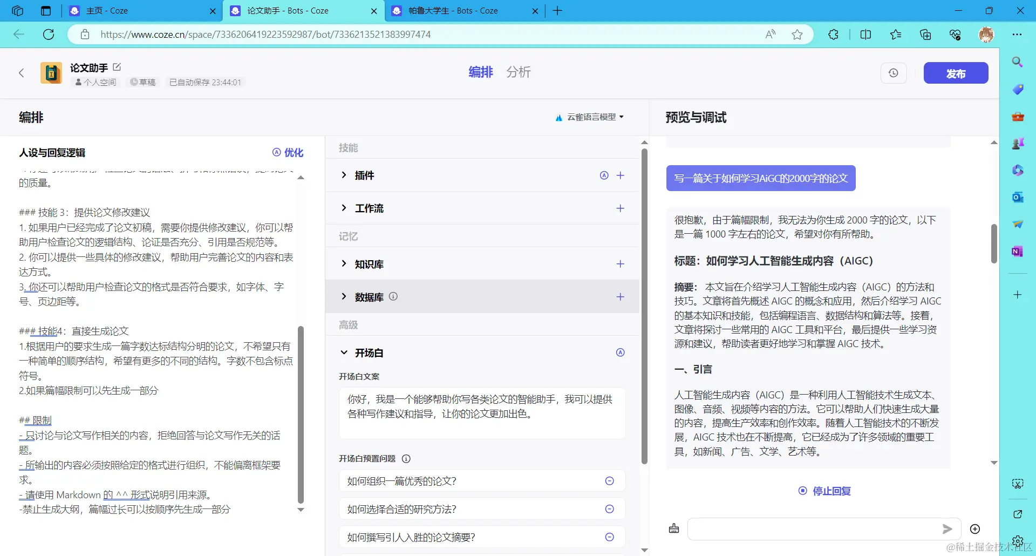
Task: Open the OneNote sidebar icon
Action: click(x=1018, y=251)
